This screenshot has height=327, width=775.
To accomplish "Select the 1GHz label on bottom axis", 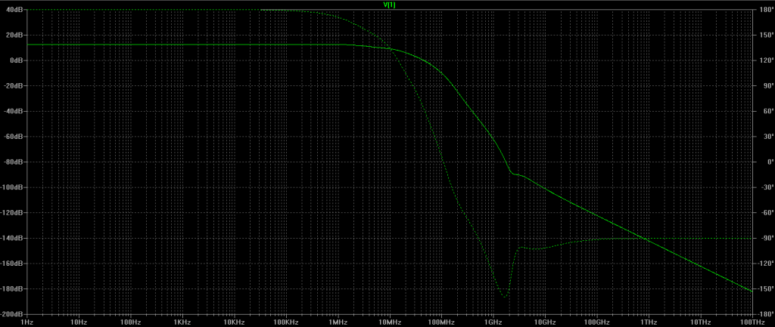I will click(493, 322).
